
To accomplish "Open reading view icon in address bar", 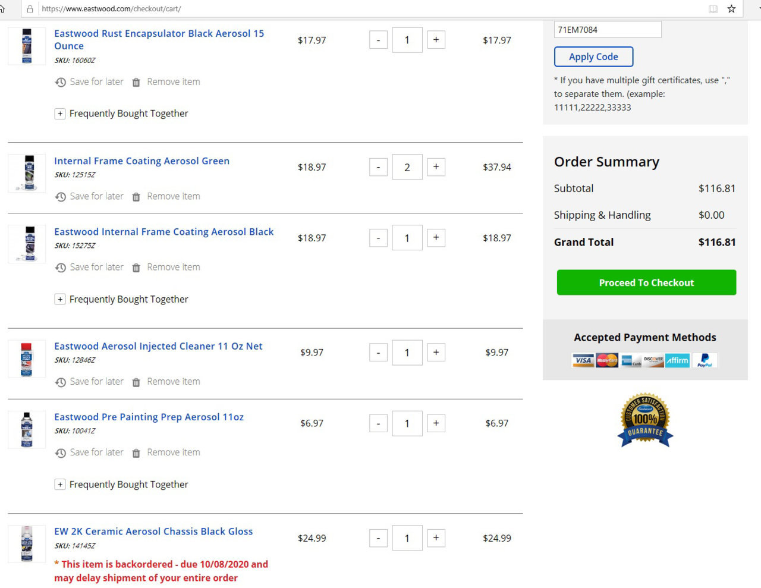I will pos(713,9).
